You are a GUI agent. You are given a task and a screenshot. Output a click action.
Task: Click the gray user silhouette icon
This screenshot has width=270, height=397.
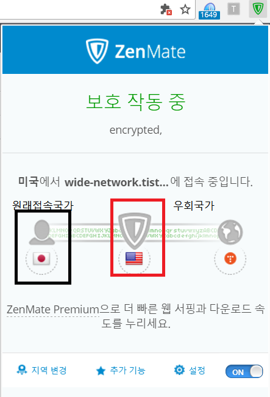tap(41, 232)
